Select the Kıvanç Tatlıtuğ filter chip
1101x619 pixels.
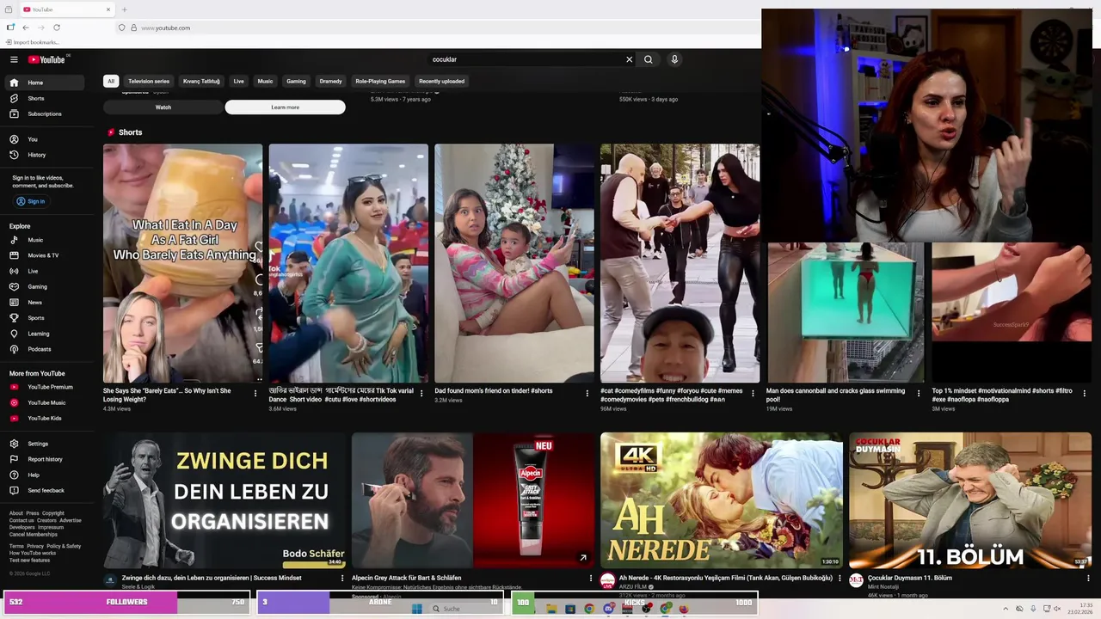click(x=201, y=81)
